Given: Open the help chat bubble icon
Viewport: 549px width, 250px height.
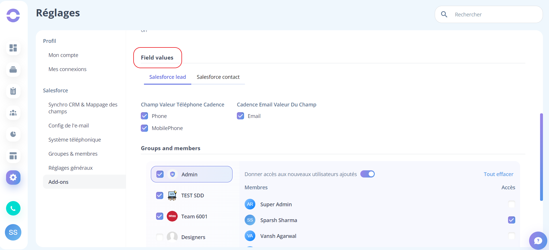Looking at the screenshot, I should coord(538,241).
